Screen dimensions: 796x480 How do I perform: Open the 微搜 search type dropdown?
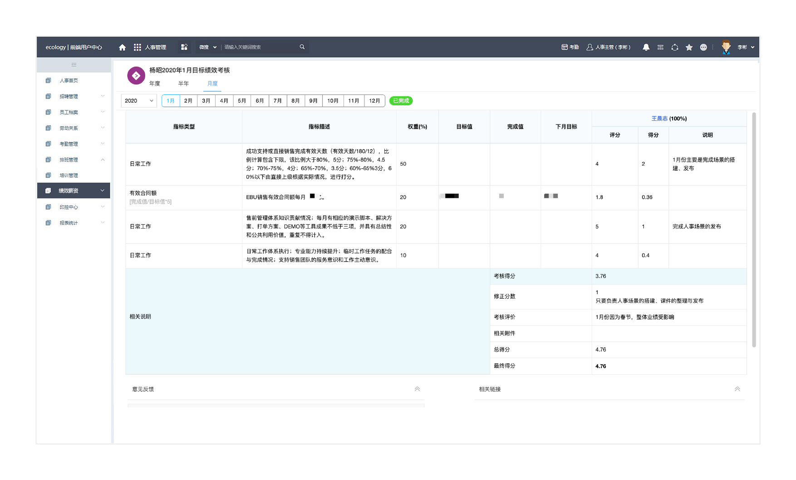point(208,47)
